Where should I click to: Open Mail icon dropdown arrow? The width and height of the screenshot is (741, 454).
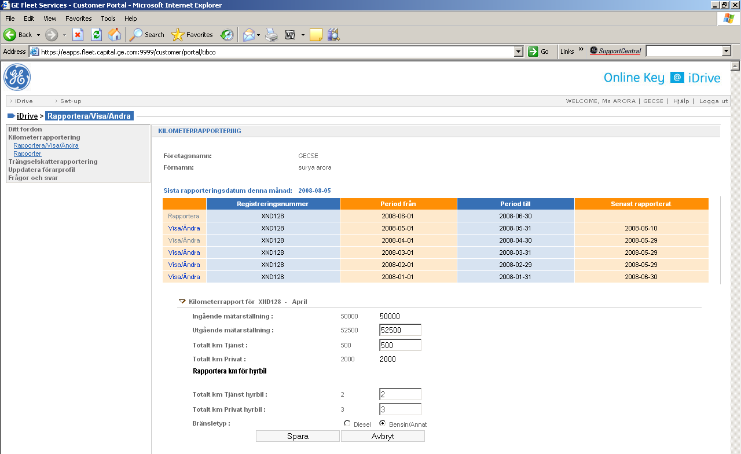(259, 35)
